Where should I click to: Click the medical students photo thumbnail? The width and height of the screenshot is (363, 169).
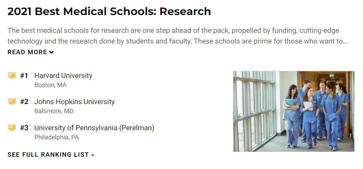(x=293, y=111)
